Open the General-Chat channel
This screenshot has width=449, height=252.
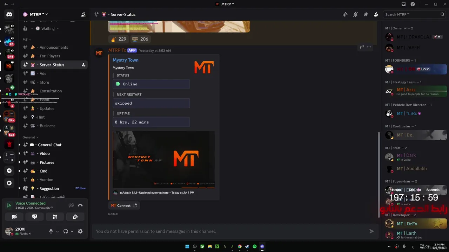[x=54, y=145]
